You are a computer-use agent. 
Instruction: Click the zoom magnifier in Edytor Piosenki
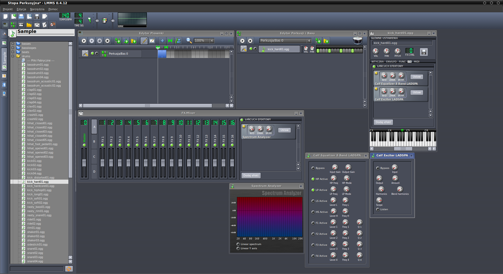[x=189, y=41]
